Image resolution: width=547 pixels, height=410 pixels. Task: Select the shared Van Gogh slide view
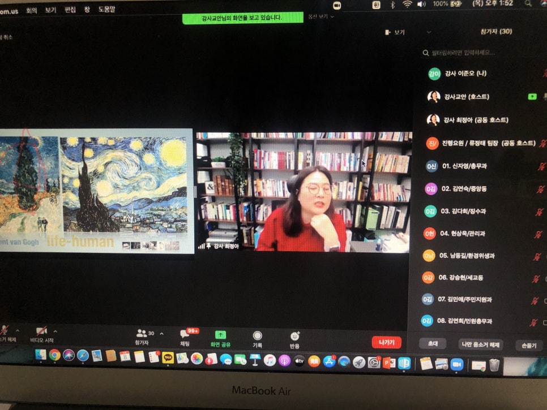(x=96, y=191)
